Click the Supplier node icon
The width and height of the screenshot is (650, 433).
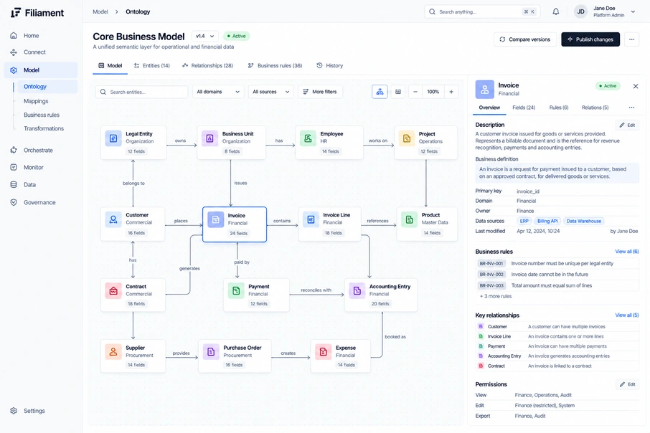tap(113, 352)
